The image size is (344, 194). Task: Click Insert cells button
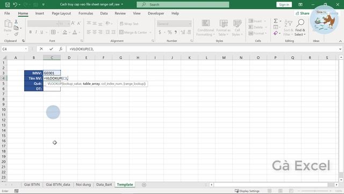tap(255, 21)
